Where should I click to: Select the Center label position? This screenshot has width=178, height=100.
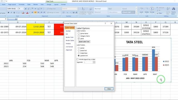pos(78,48)
